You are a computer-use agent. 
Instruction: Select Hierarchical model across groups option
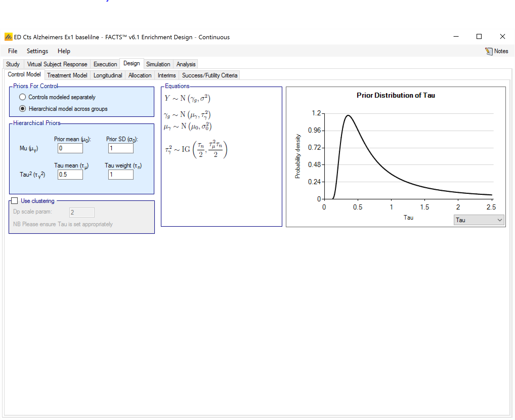[23, 109]
